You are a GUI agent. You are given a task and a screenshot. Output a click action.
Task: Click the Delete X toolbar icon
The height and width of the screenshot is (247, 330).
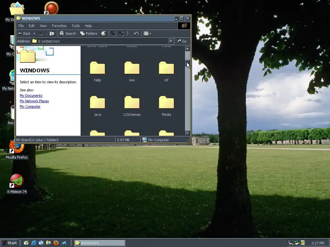point(129,33)
